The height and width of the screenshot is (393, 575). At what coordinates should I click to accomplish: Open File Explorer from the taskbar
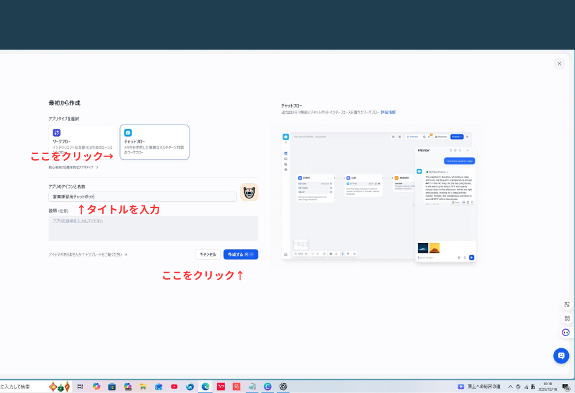[143, 385]
